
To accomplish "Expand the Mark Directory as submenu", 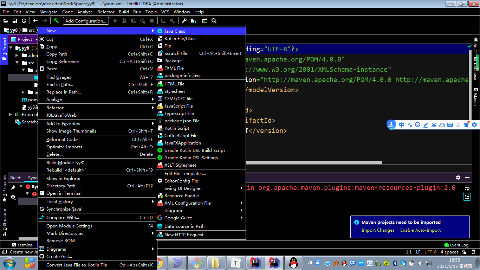I will (96, 233).
